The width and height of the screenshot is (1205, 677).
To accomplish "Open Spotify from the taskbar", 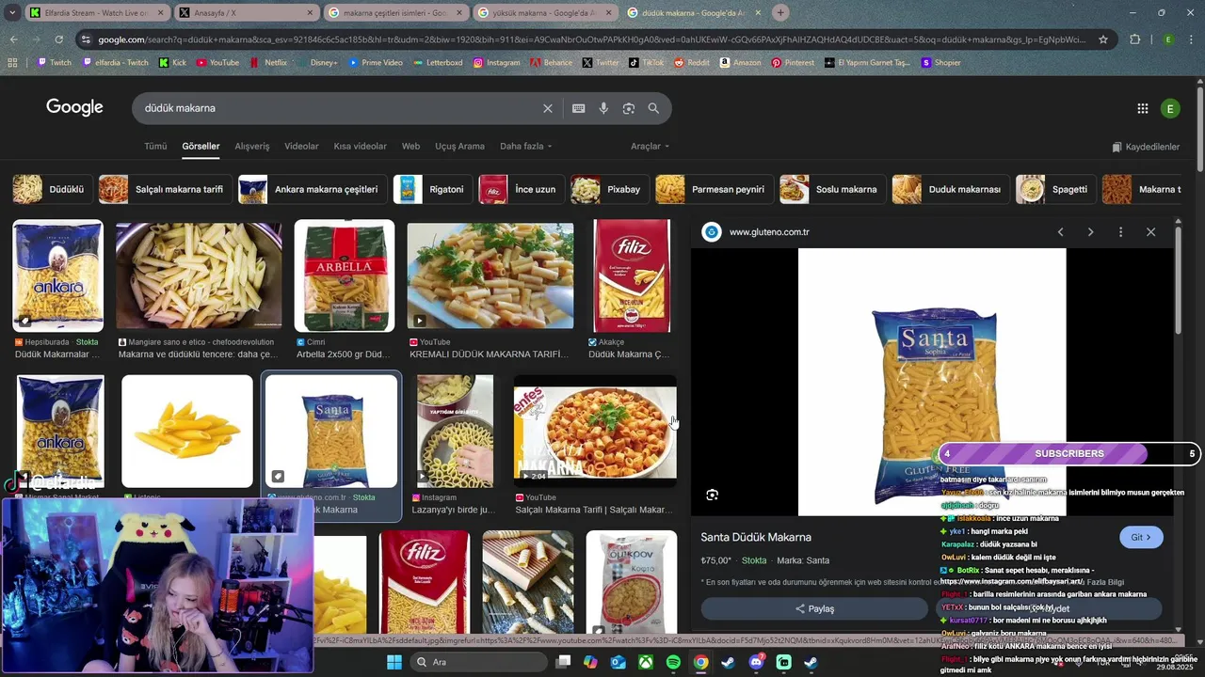I will tap(673, 662).
